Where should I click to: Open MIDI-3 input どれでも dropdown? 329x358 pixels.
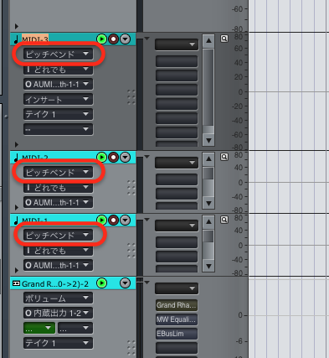coord(58,69)
